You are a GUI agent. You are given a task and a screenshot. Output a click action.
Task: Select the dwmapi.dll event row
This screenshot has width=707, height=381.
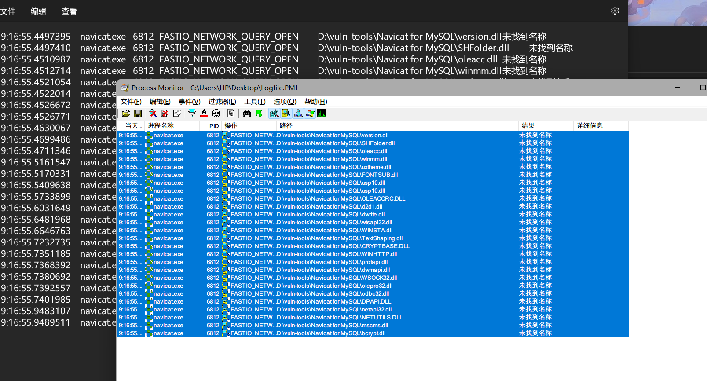point(373,270)
